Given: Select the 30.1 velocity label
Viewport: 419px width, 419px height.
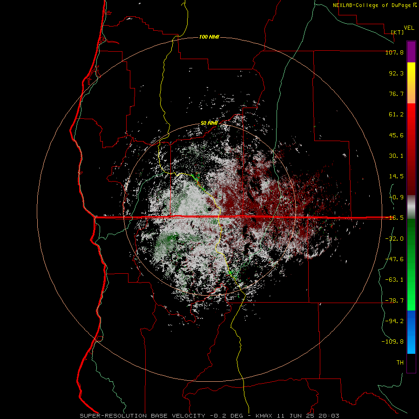Looking at the screenshot, I should point(396,156).
